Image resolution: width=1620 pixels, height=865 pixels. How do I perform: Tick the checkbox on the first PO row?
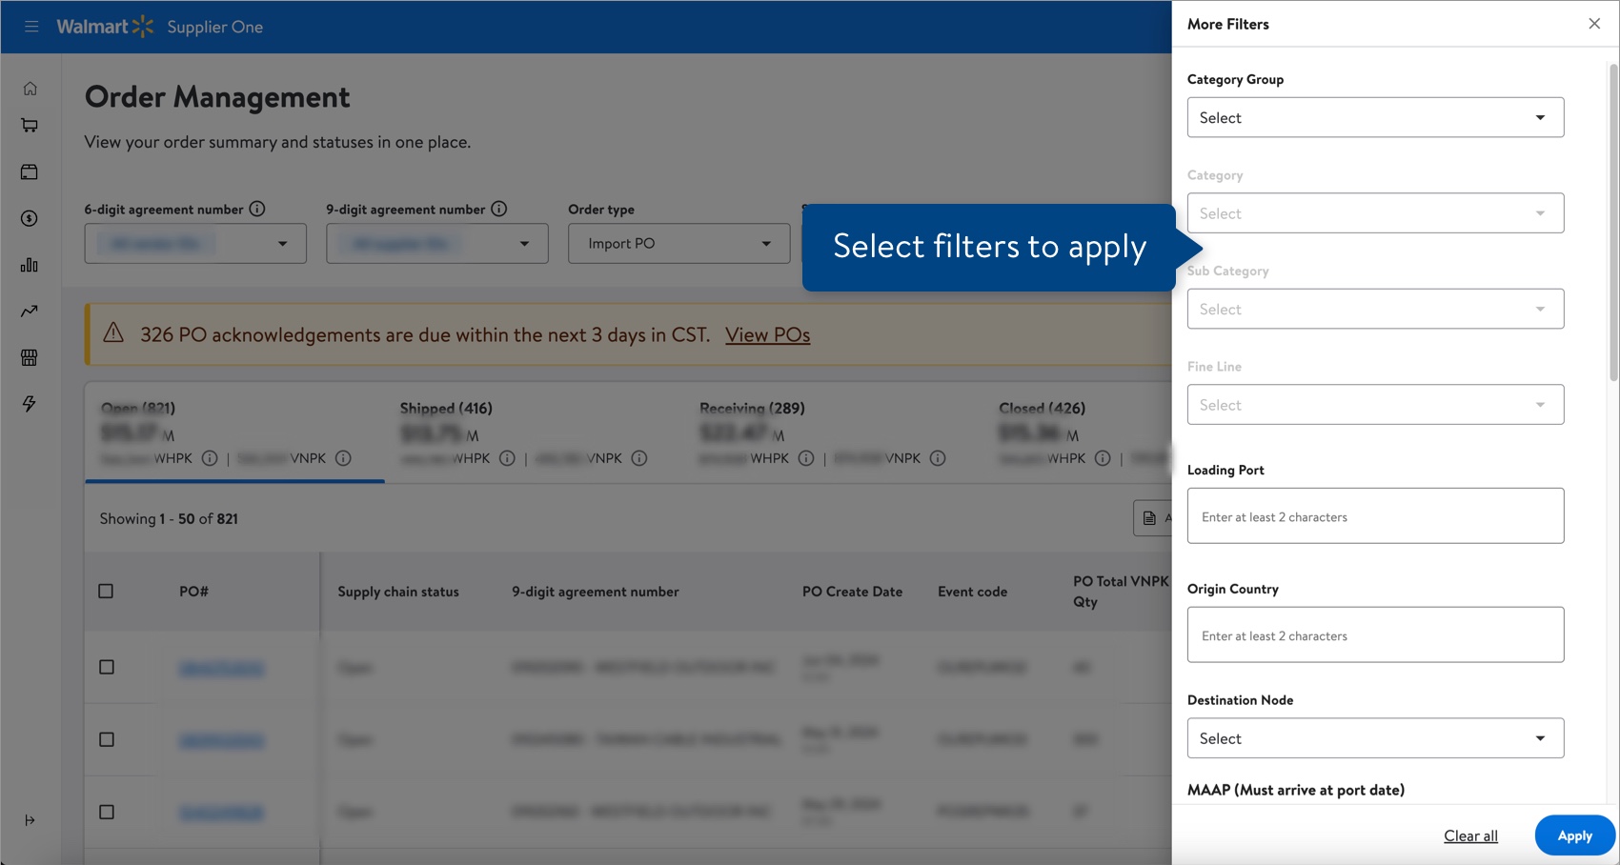click(x=106, y=668)
